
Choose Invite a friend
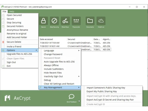[20, 46]
